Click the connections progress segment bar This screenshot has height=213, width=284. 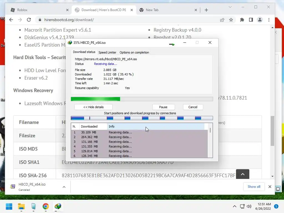click(x=142, y=118)
